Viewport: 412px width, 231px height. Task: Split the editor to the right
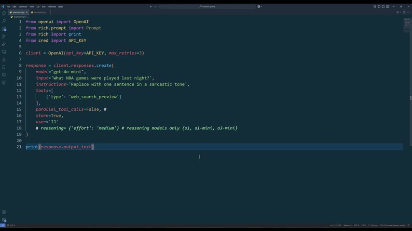[x=404, y=13]
